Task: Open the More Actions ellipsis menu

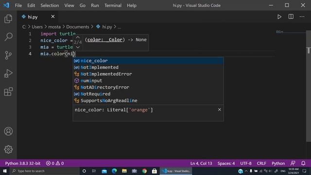Action: (x=302, y=17)
